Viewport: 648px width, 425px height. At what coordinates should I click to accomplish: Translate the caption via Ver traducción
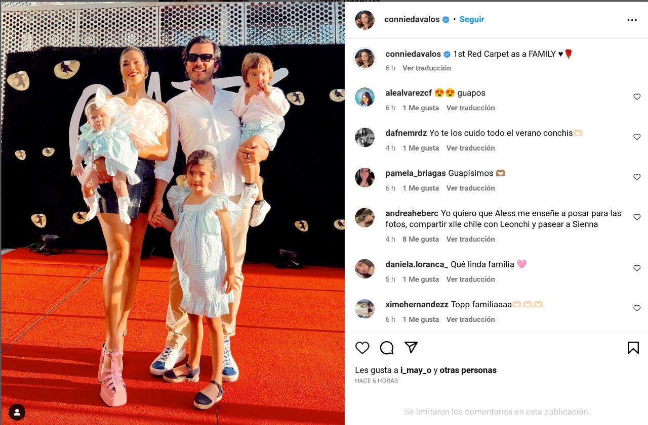pos(427,68)
